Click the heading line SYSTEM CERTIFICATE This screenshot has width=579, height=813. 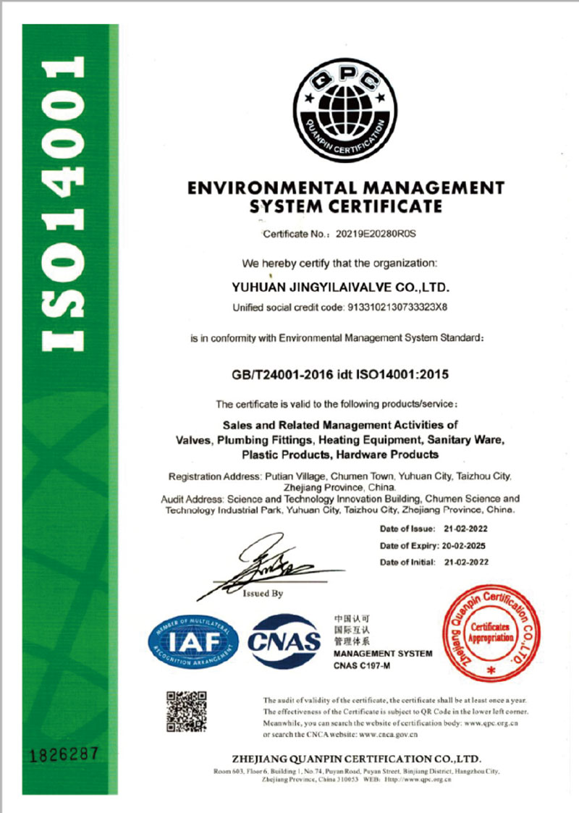[x=346, y=206]
